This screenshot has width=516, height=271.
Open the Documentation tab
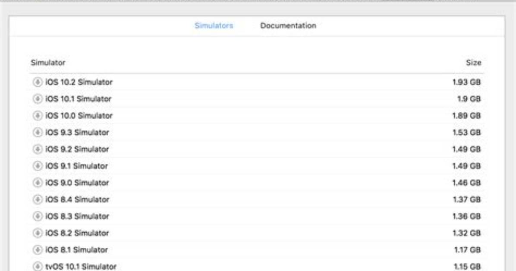pos(288,26)
